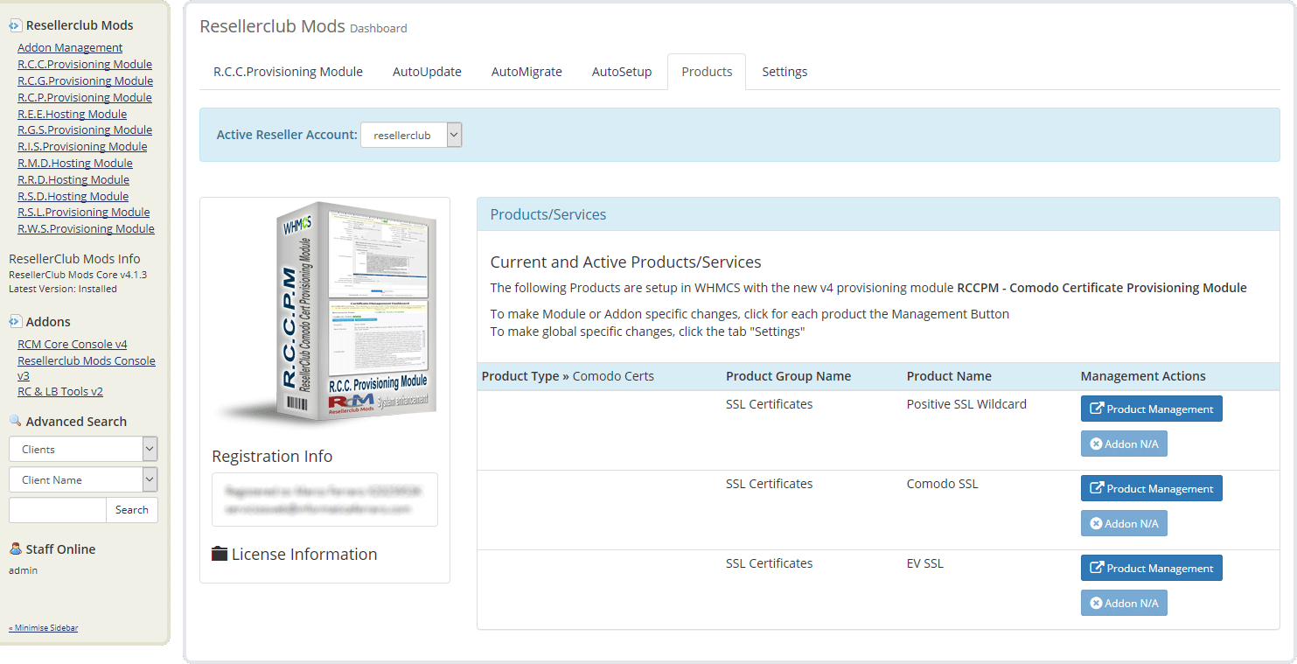Focus the Advanced Search text field

tap(58, 509)
